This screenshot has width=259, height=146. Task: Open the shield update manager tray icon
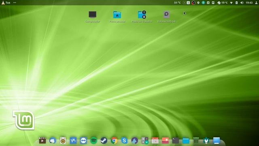click(x=198, y=3)
